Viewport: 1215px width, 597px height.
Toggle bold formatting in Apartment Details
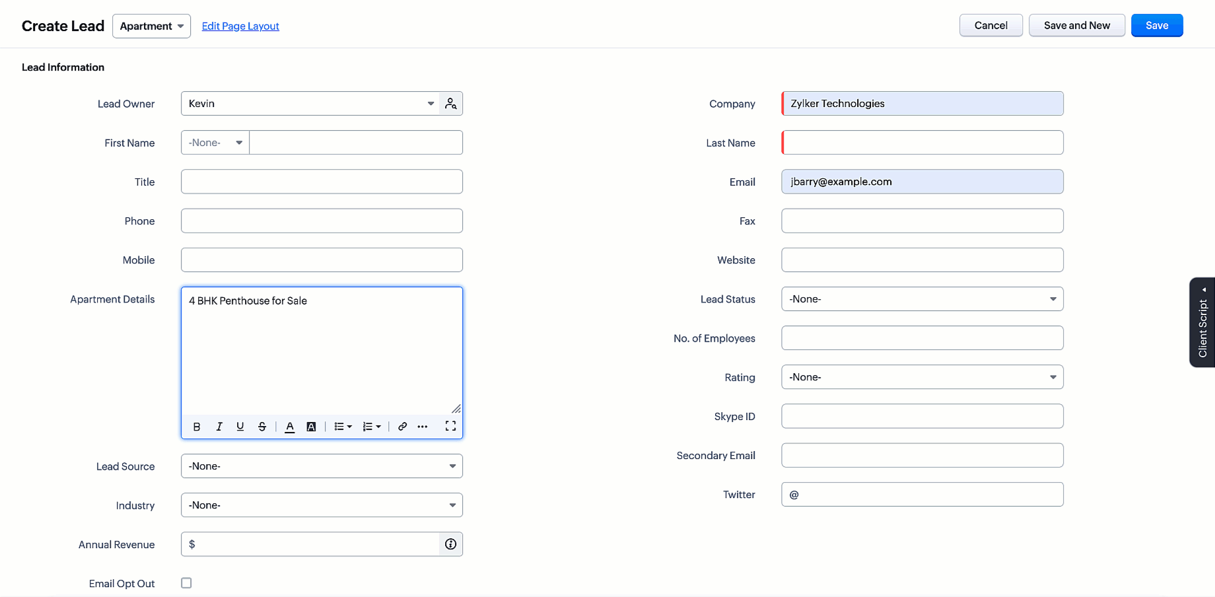coord(197,427)
